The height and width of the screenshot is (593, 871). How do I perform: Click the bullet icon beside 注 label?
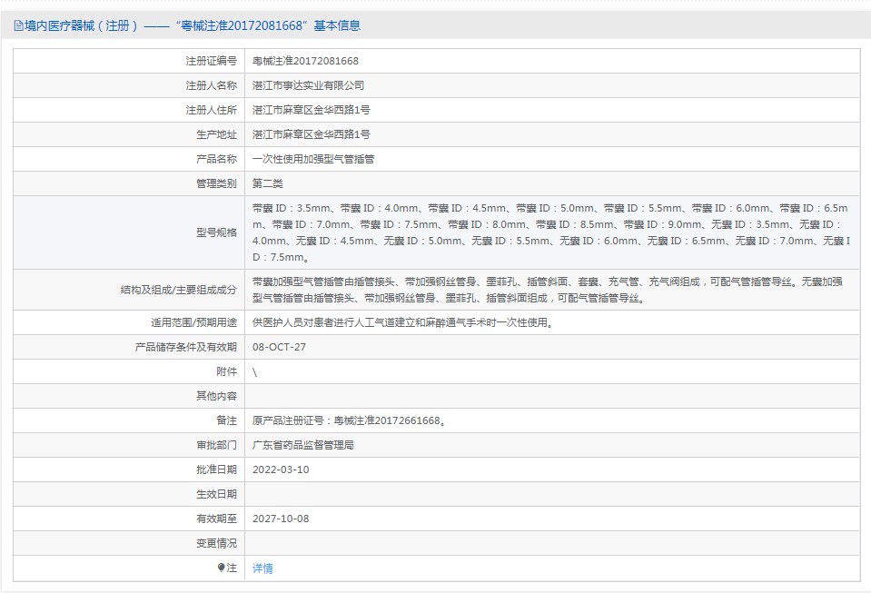pyautogui.click(x=221, y=568)
